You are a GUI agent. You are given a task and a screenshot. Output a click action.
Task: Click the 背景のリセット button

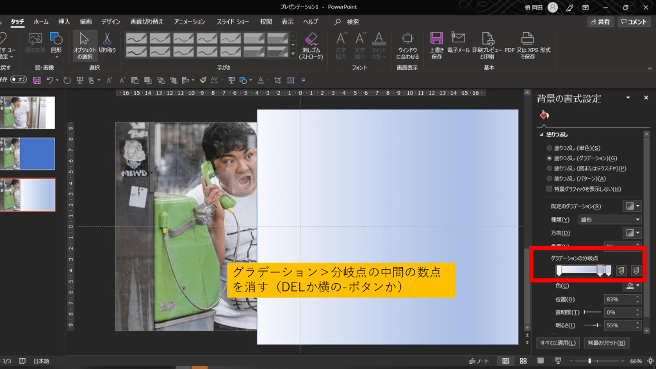click(x=606, y=343)
